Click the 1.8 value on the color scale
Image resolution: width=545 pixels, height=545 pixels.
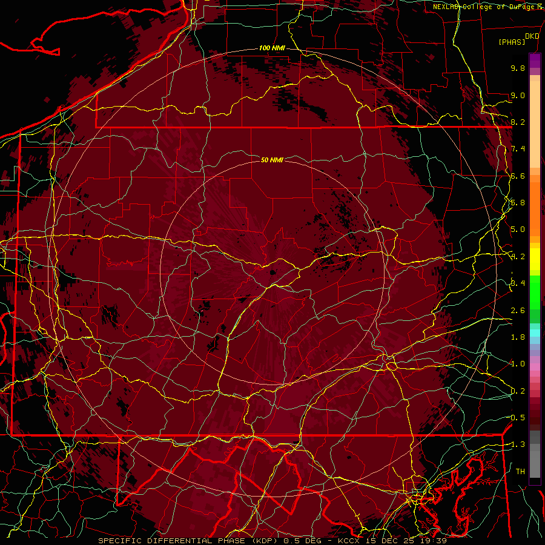point(518,337)
